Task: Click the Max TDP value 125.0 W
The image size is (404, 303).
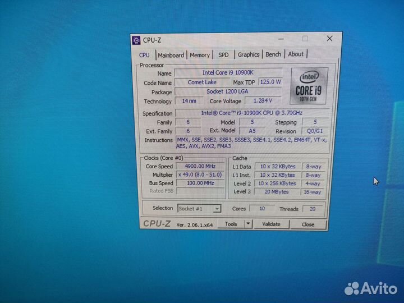Action: pyautogui.click(x=270, y=82)
